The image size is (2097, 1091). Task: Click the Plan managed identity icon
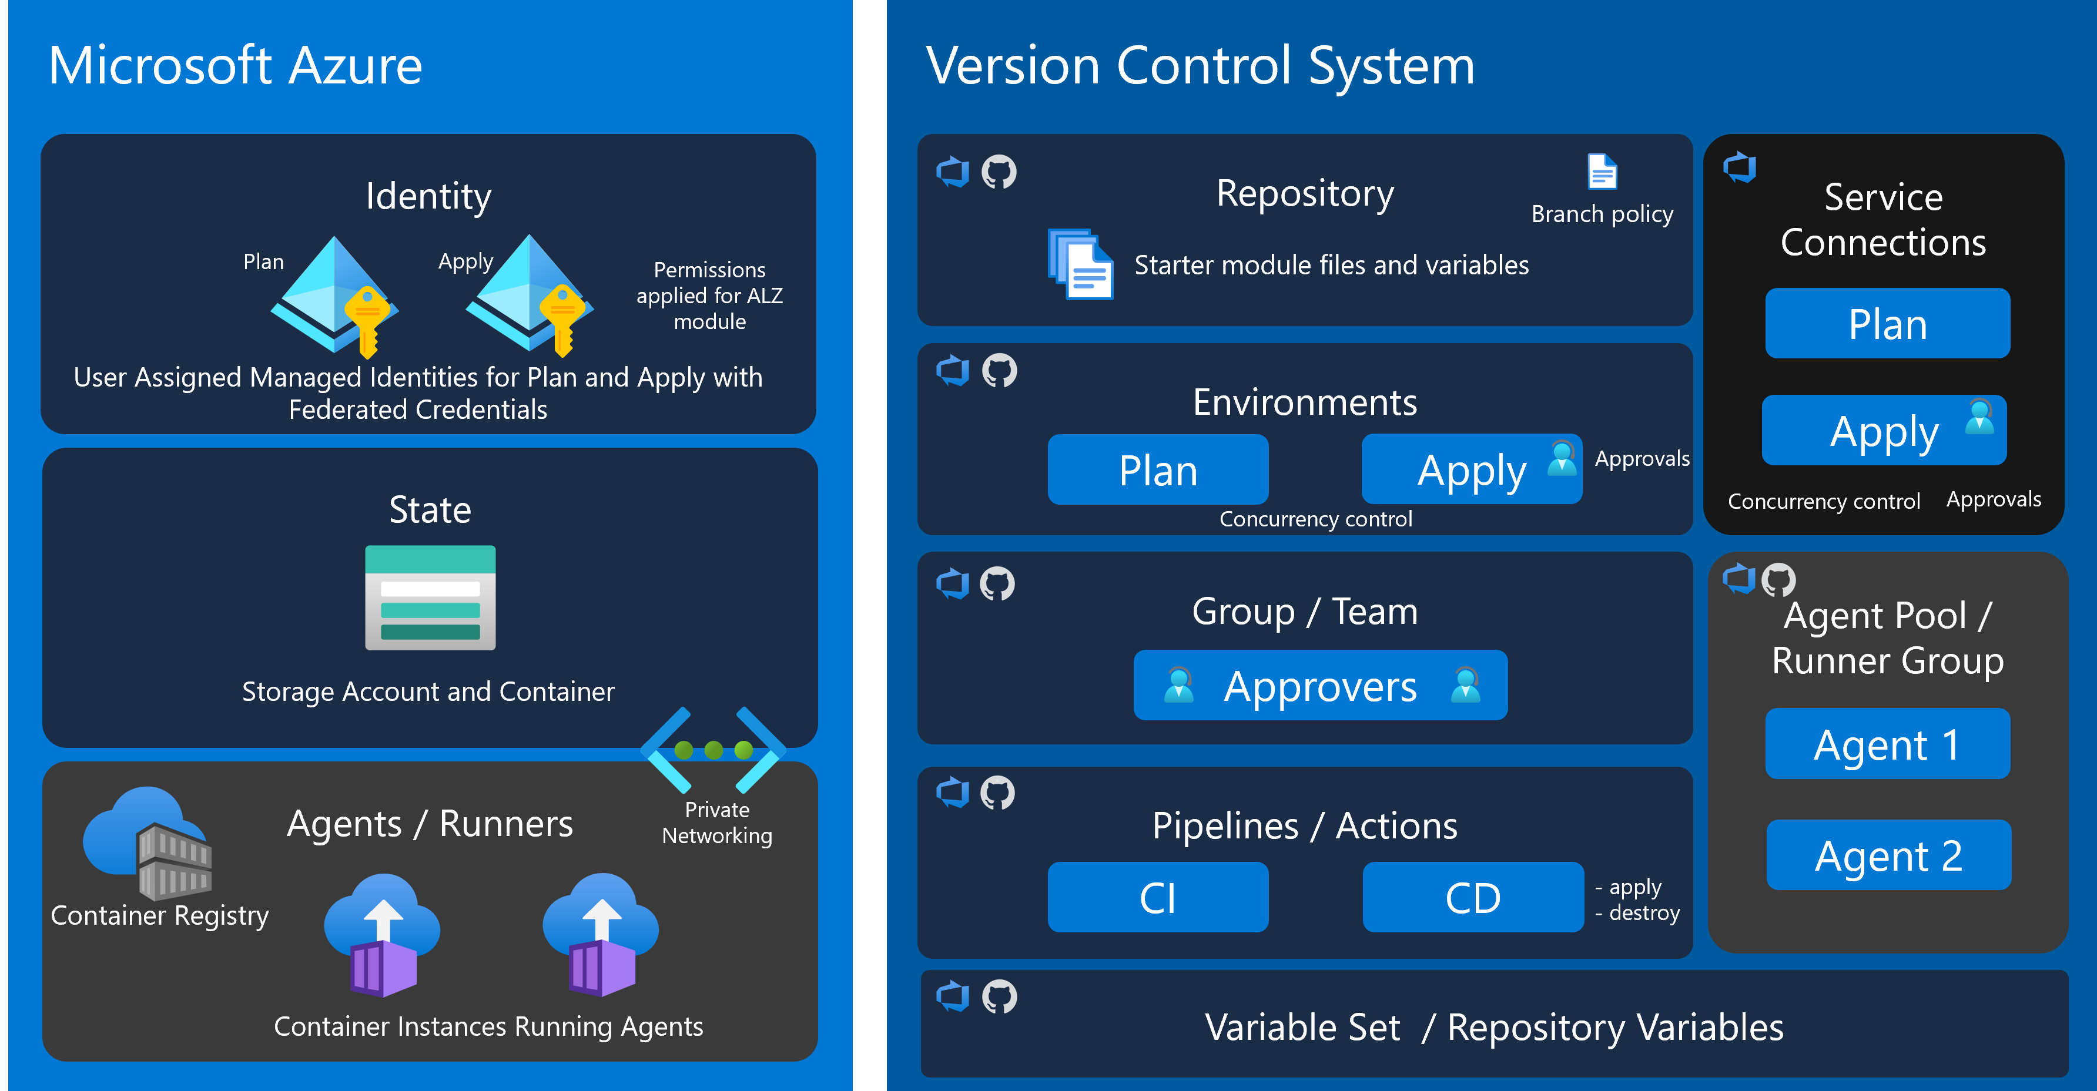pyautogui.click(x=334, y=296)
